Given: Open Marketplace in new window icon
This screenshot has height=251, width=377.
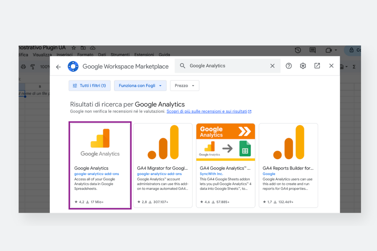Looking at the screenshot, I should pos(317,66).
